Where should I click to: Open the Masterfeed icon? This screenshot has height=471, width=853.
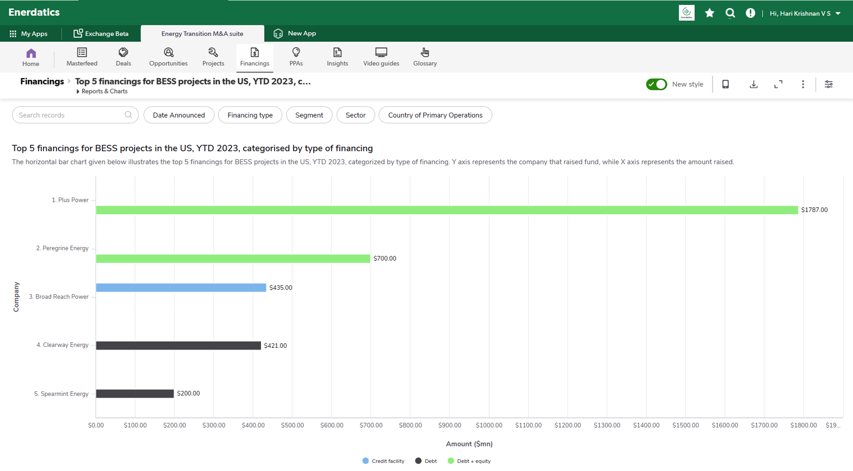coord(82,52)
